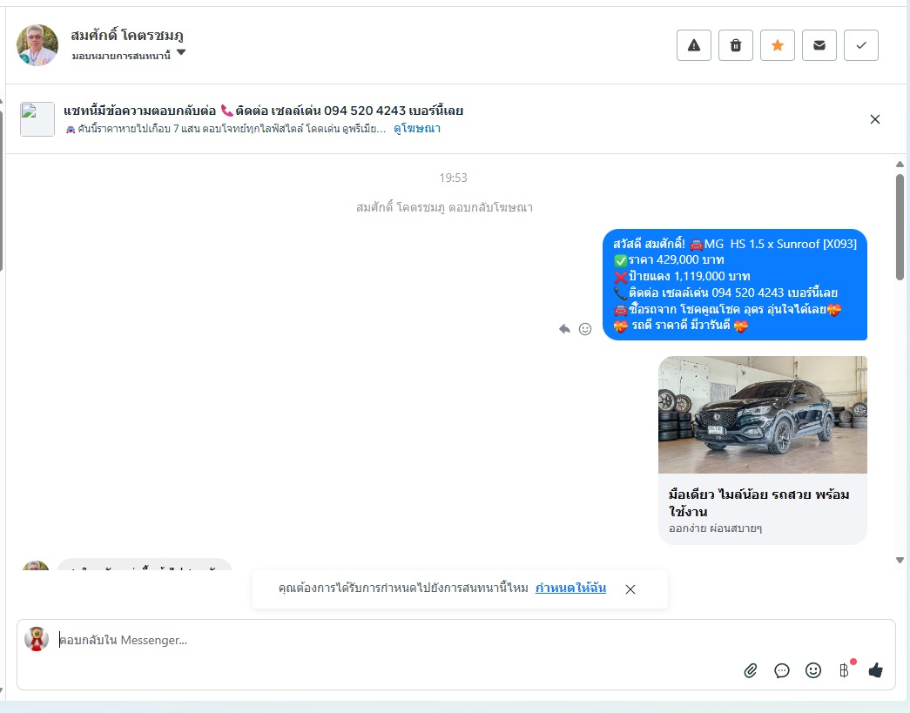The image size is (910, 713).
Task: Send a thumbs-up like
Action: point(876,670)
